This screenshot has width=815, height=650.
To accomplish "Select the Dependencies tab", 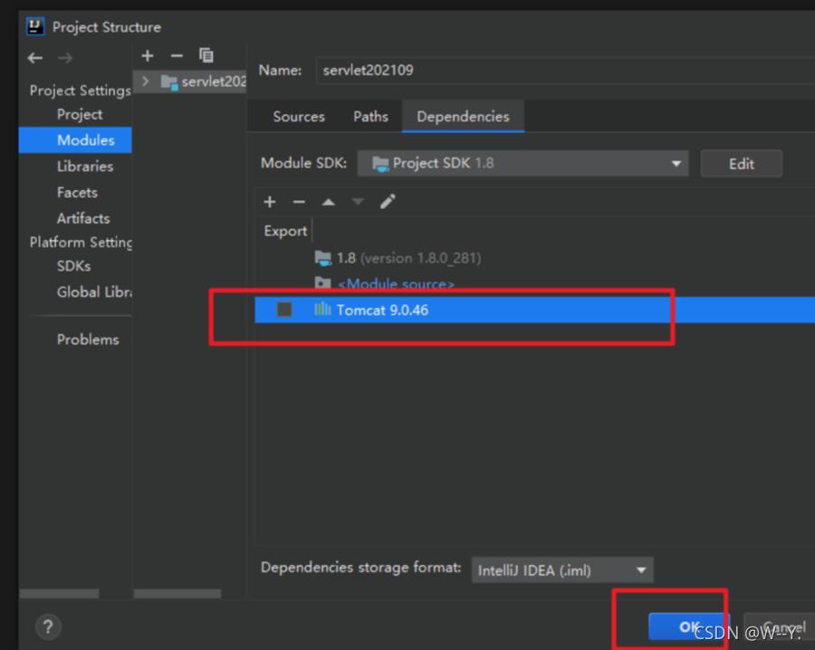I will tap(463, 117).
